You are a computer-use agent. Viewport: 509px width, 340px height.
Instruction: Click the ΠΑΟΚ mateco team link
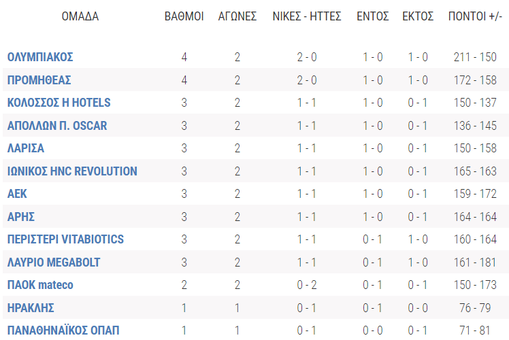pos(40,285)
